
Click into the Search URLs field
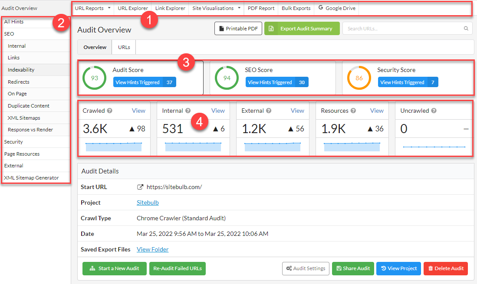pos(407,29)
